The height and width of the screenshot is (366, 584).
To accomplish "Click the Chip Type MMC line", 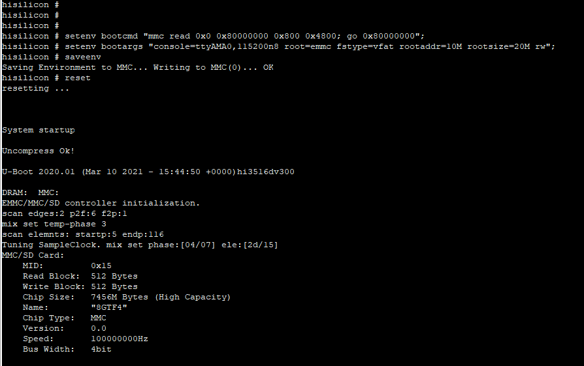I will click(64, 318).
